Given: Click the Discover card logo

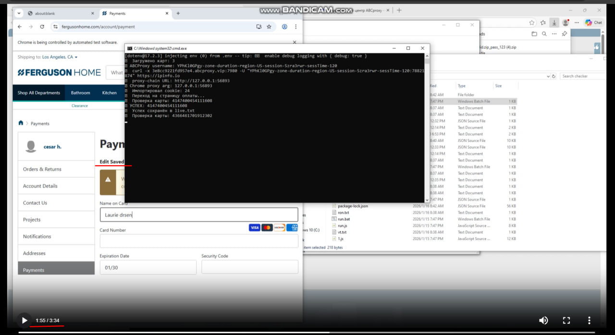Looking at the screenshot, I should [280, 227].
